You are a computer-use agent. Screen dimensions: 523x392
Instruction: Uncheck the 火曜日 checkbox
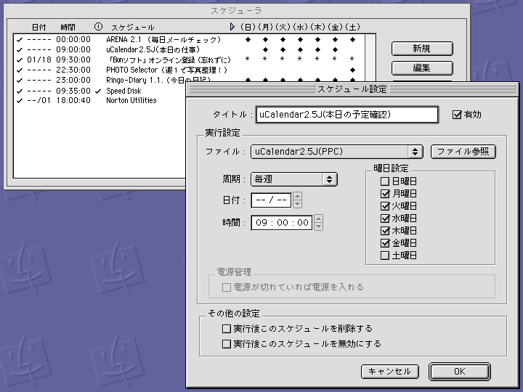click(384, 206)
